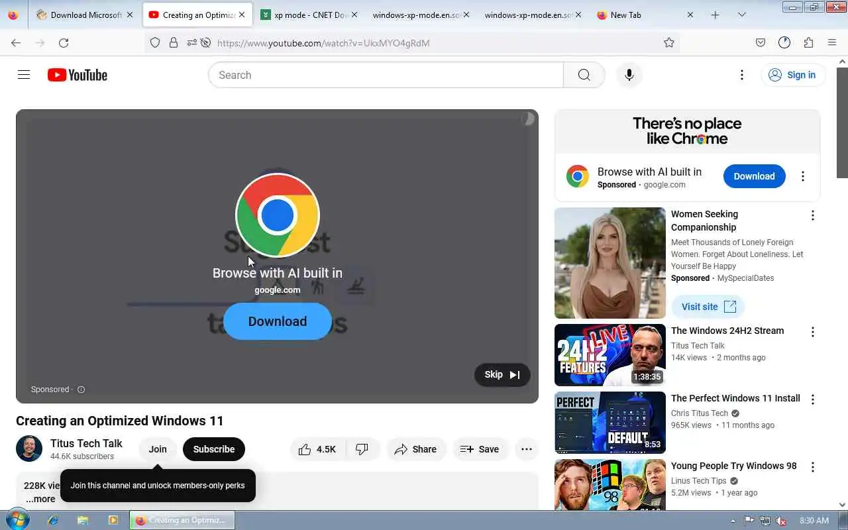Open a new browser tab with plus
Screen dimensions: 848x530
pyautogui.click(x=715, y=15)
